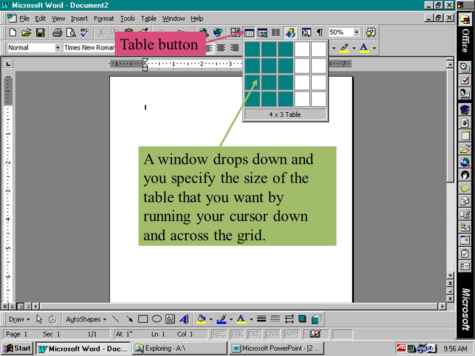This screenshot has height=356, width=475.
Task: Insert a Text Box from the Drawing toolbar
Action: (170, 319)
